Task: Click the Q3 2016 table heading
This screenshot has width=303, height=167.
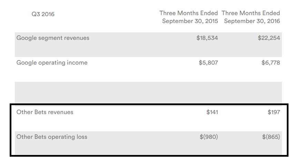Action: pyautogui.click(x=43, y=14)
